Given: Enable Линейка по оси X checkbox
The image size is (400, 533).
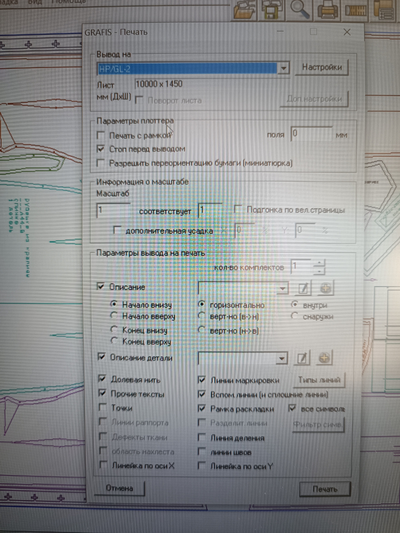Looking at the screenshot, I should (x=103, y=465).
